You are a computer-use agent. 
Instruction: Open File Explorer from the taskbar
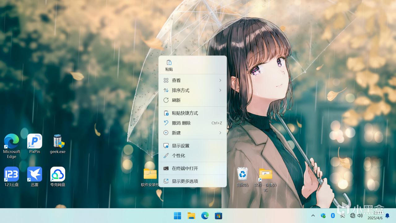point(192,216)
